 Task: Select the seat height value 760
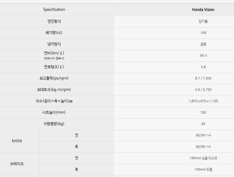tap(203, 112)
